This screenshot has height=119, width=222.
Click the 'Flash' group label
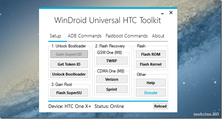pyautogui.click(x=141, y=46)
